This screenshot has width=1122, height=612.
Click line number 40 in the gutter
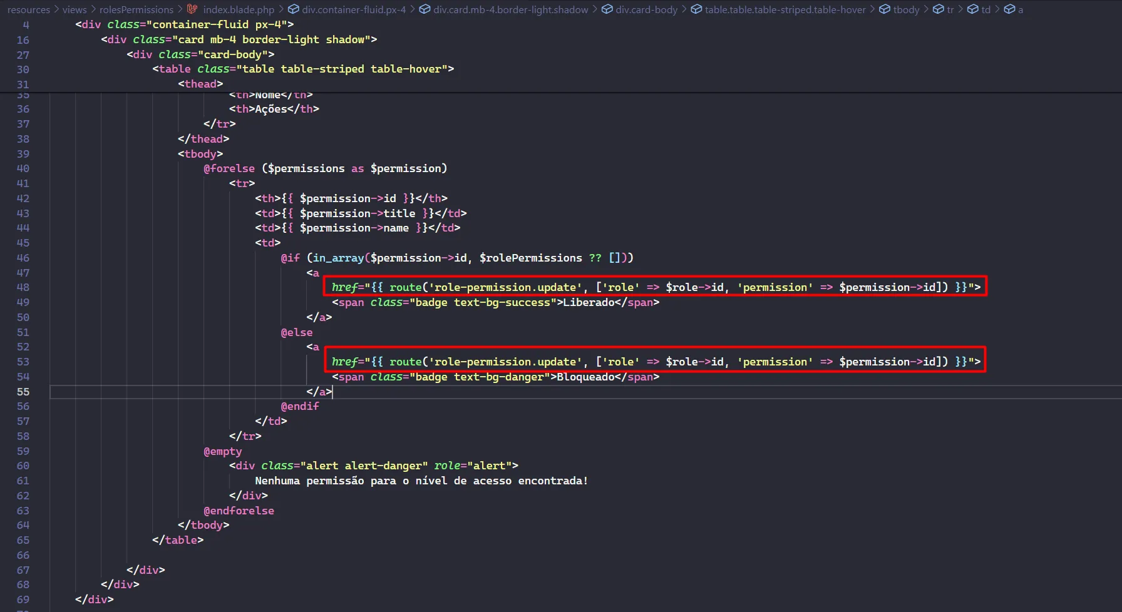(x=23, y=168)
